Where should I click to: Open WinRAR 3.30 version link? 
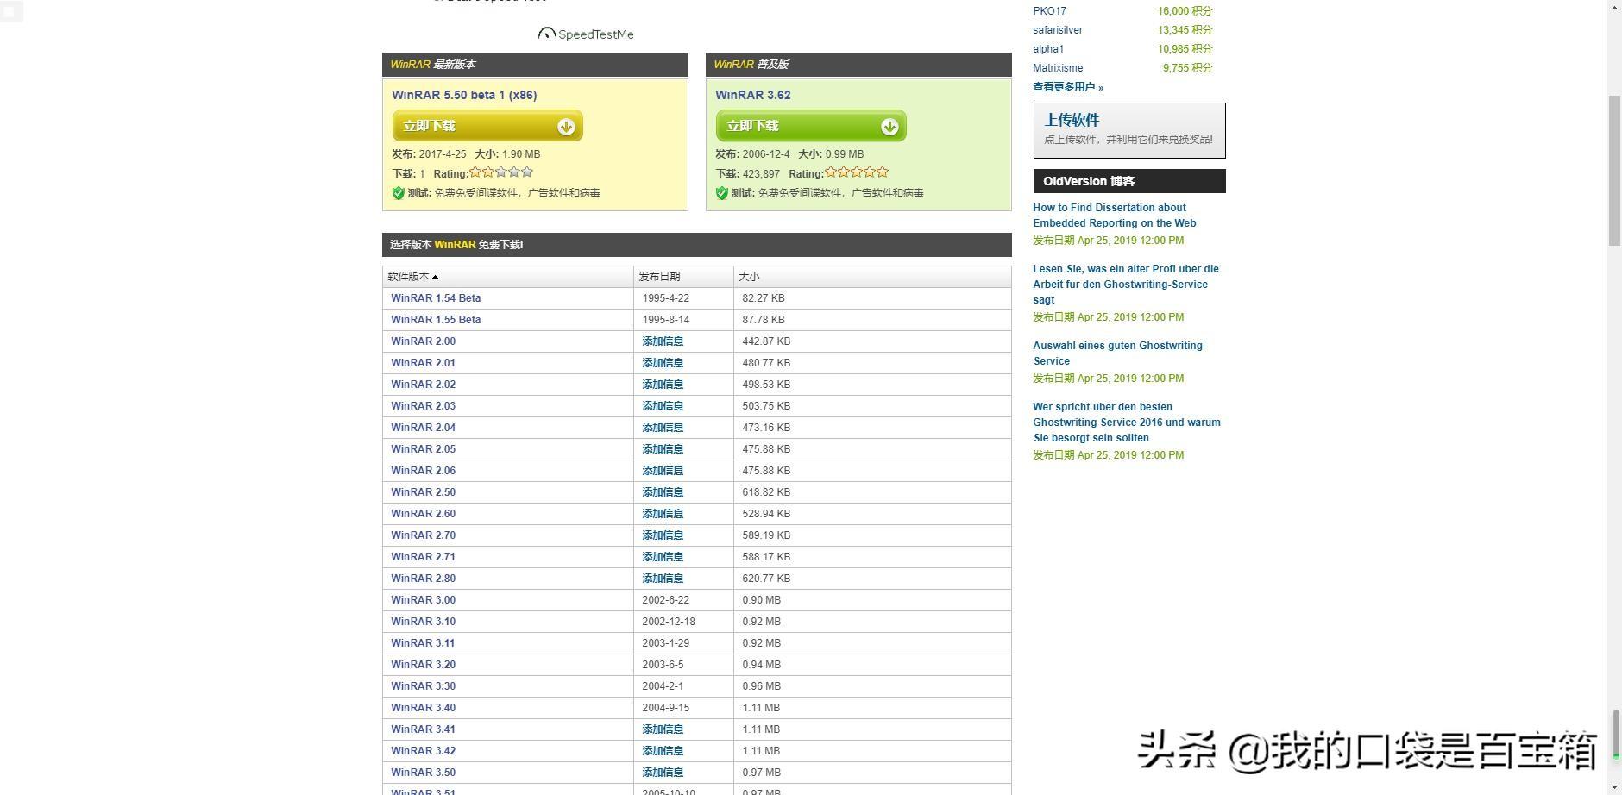coord(423,686)
